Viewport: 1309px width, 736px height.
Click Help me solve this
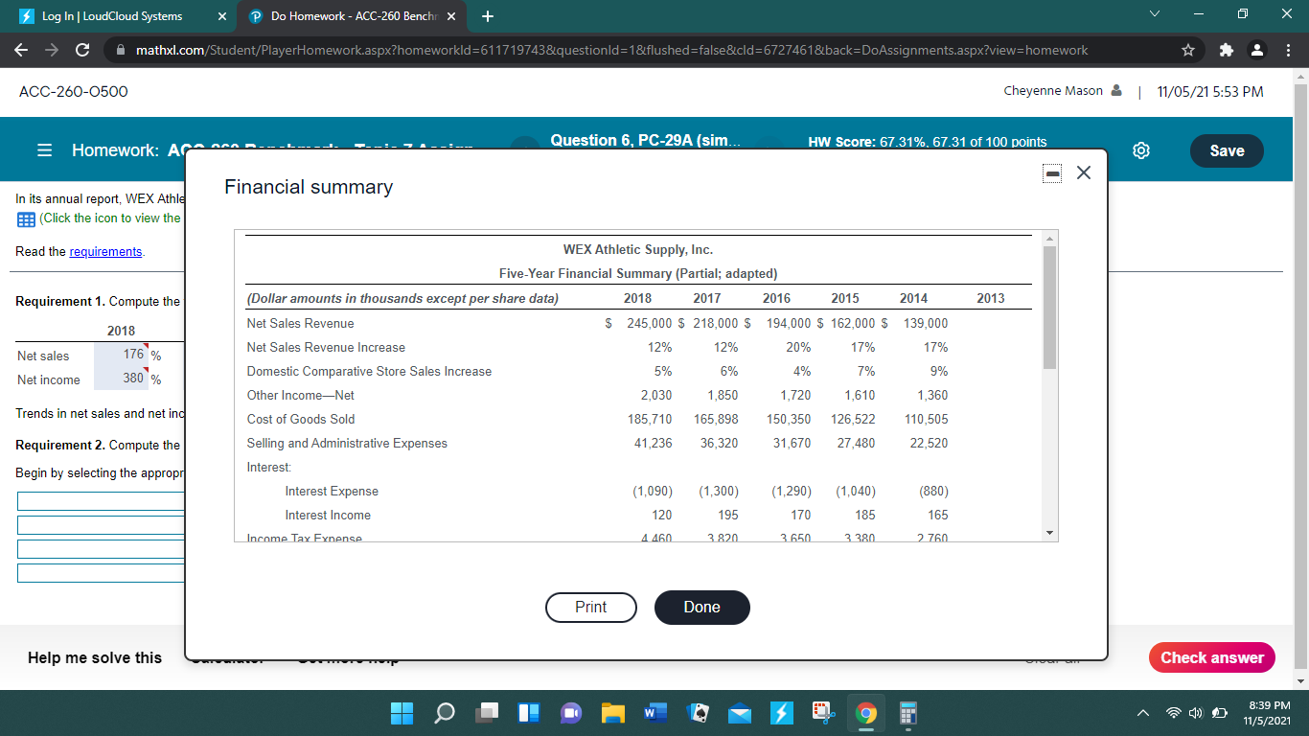[x=95, y=657]
